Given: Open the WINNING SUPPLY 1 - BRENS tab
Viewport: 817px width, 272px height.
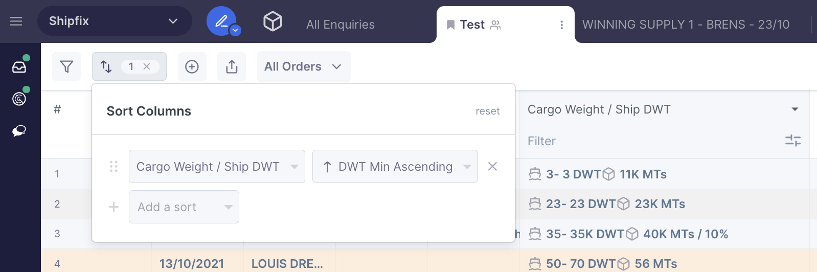Looking at the screenshot, I should pyautogui.click(x=686, y=25).
